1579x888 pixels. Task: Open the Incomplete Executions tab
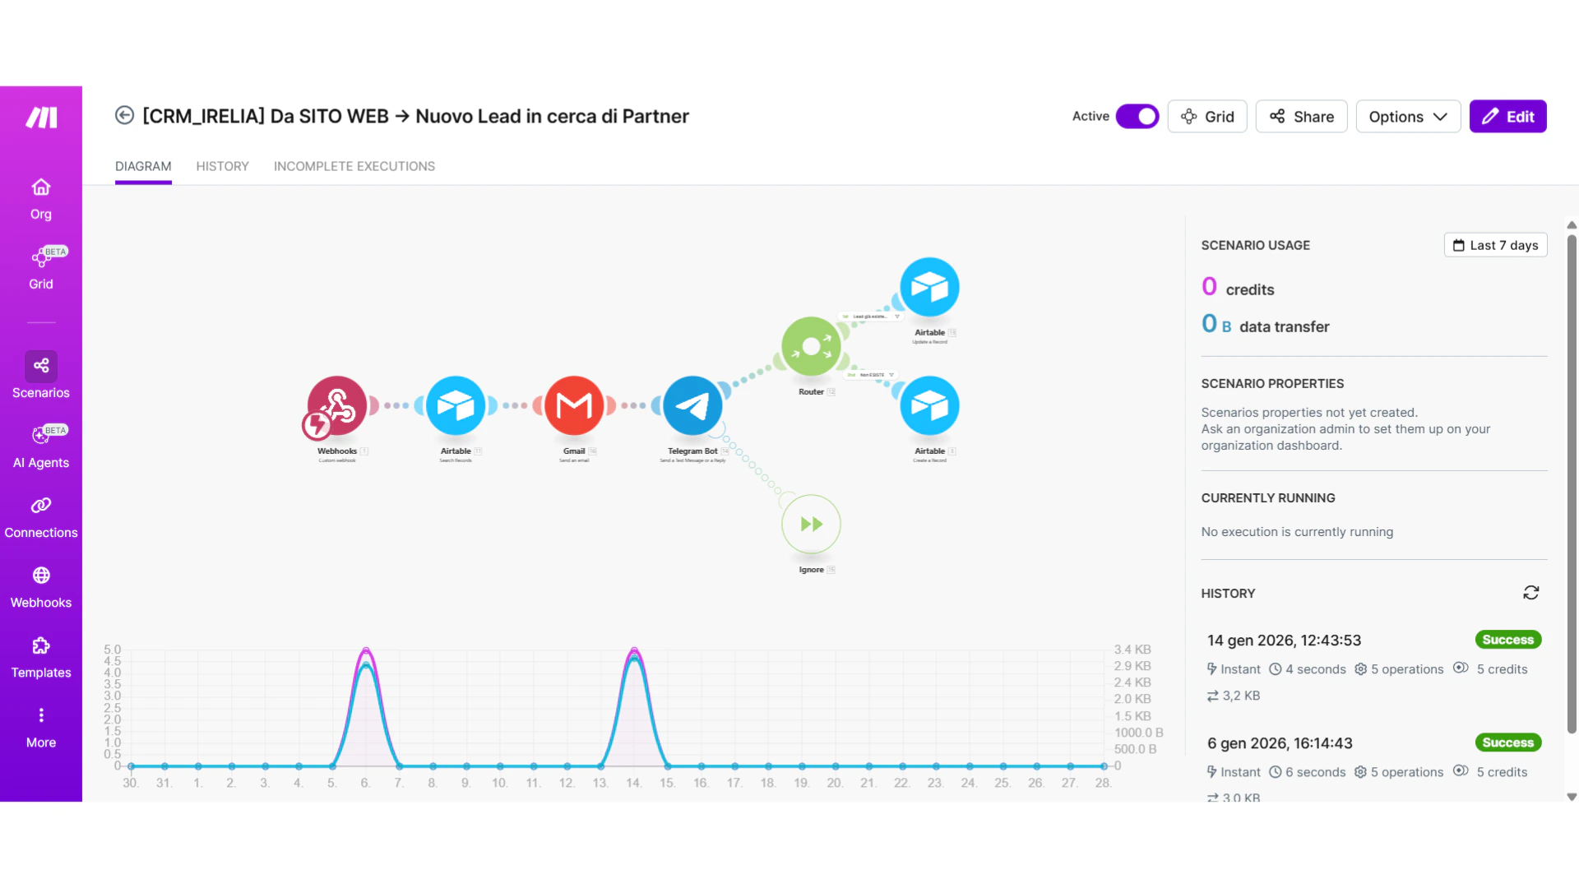tap(354, 166)
